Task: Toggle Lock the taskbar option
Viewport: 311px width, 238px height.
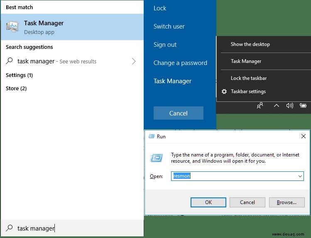Action: [x=249, y=78]
